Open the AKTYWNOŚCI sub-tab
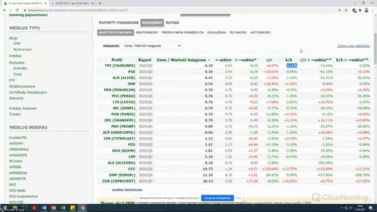377x212 pixels. (x=260, y=32)
